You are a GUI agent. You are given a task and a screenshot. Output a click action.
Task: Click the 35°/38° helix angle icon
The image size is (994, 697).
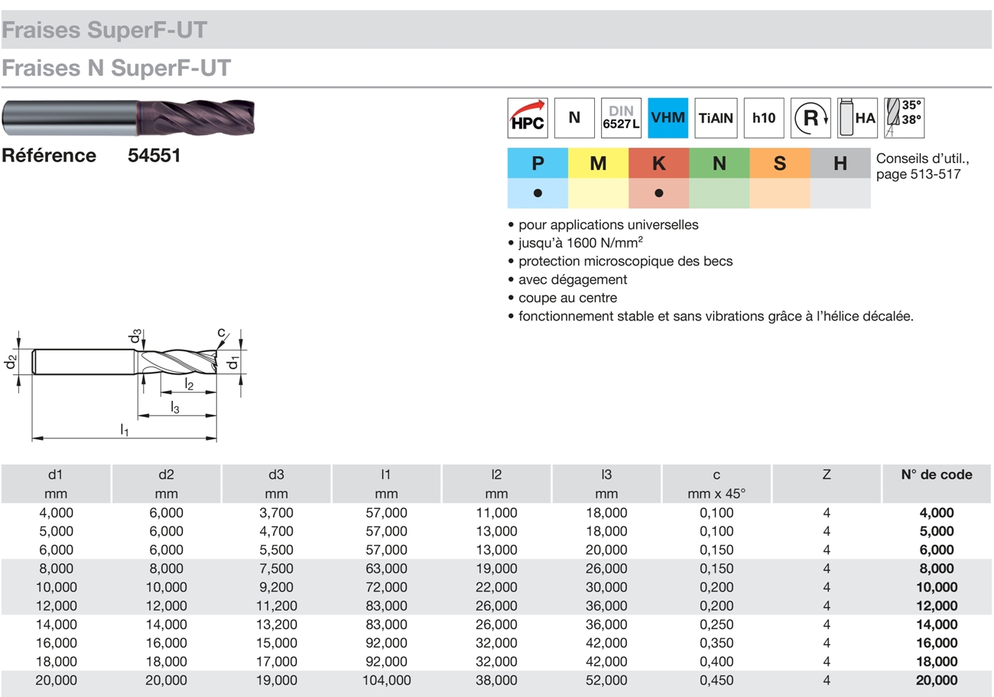[904, 118]
